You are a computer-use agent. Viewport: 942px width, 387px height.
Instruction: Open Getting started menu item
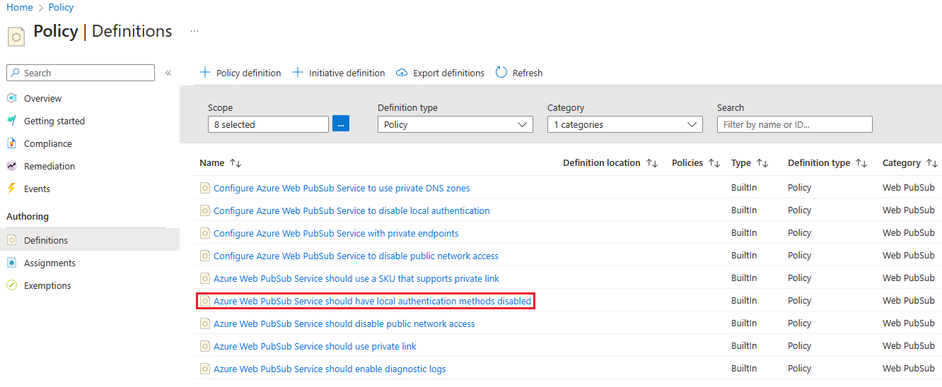point(54,121)
